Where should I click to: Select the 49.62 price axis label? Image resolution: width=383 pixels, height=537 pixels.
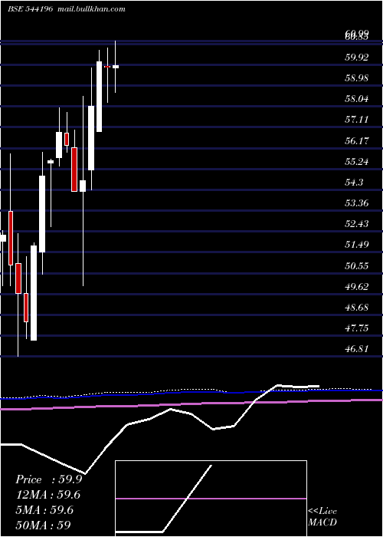pyautogui.click(x=357, y=286)
